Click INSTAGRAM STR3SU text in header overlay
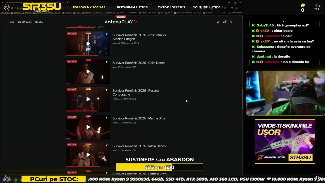 coord(133,7)
